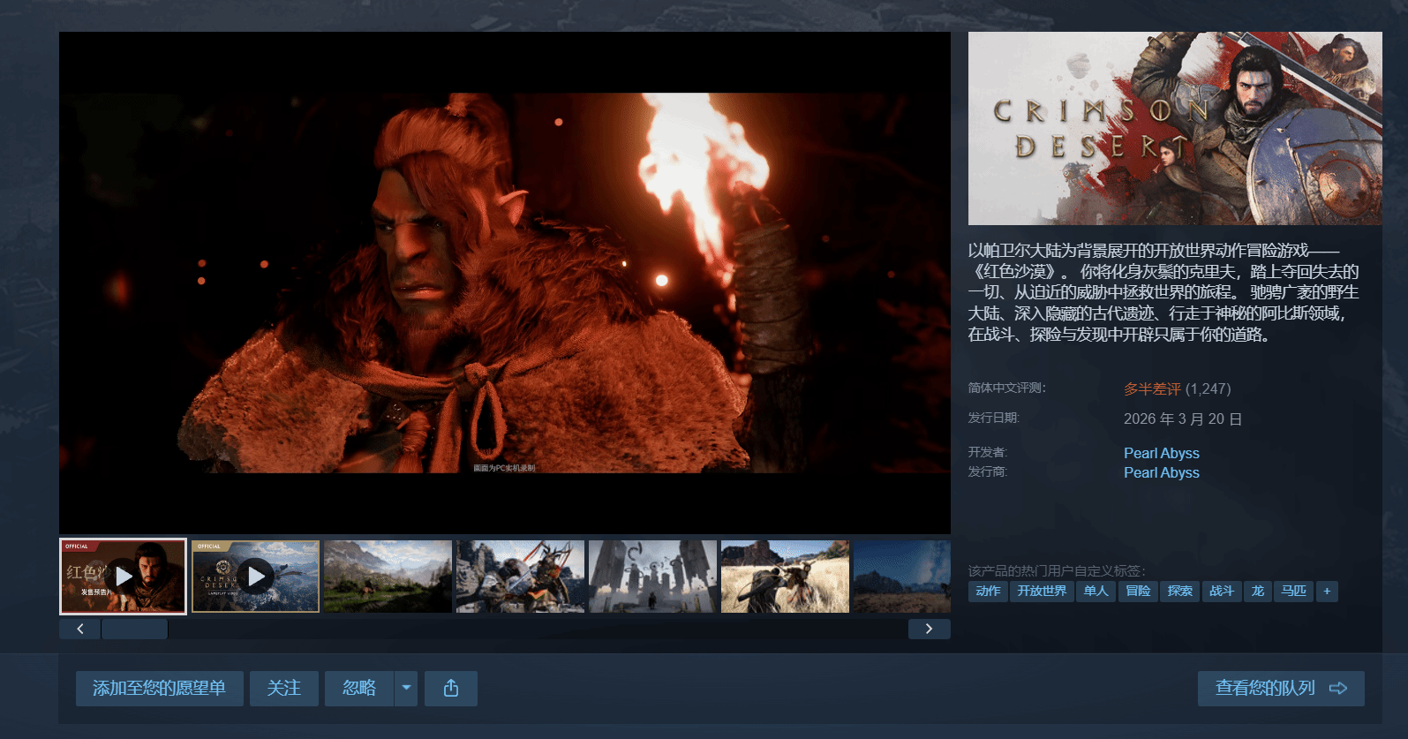
Task: Click the share icon button
Action: click(450, 689)
